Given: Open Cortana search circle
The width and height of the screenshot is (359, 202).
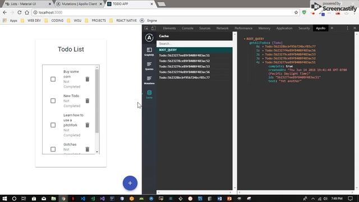Looking at the screenshot, I should [x=14, y=199].
